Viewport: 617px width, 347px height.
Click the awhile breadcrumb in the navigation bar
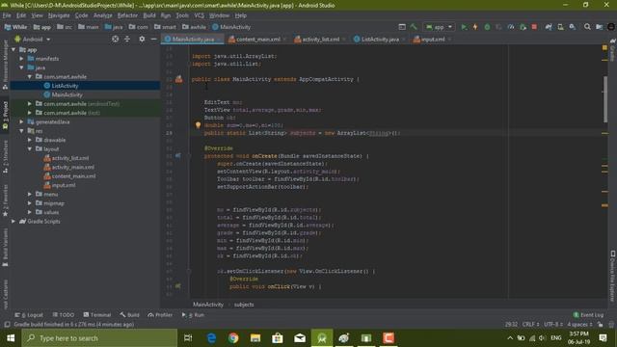point(195,27)
